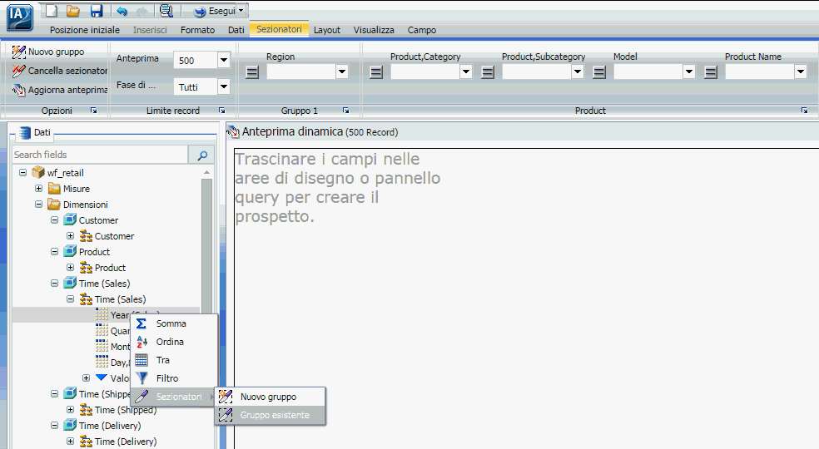Select Gruppo esistente in the submenu
This screenshot has height=449, width=819.
click(x=270, y=415)
